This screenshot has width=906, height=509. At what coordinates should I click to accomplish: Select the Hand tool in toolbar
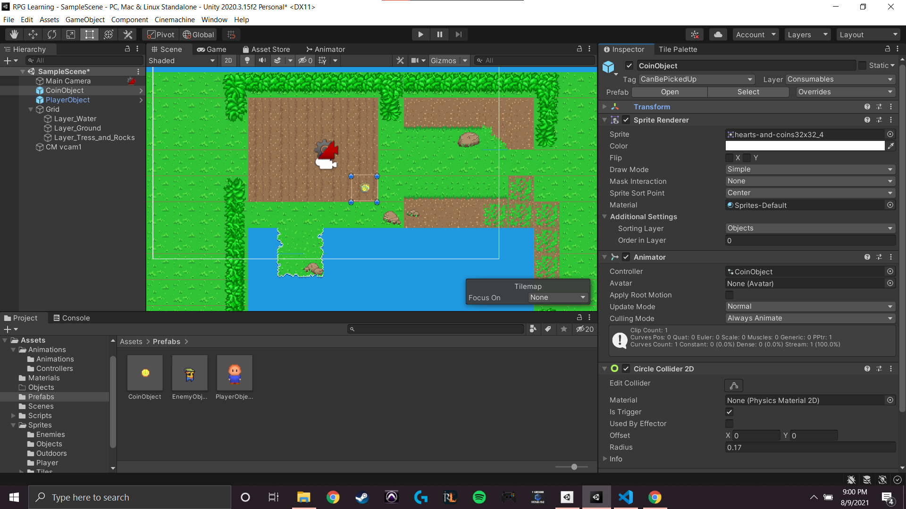point(14,34)
